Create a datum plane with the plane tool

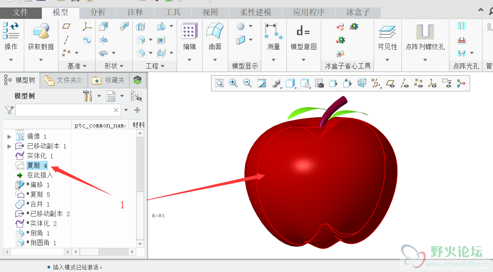[67, 26]
